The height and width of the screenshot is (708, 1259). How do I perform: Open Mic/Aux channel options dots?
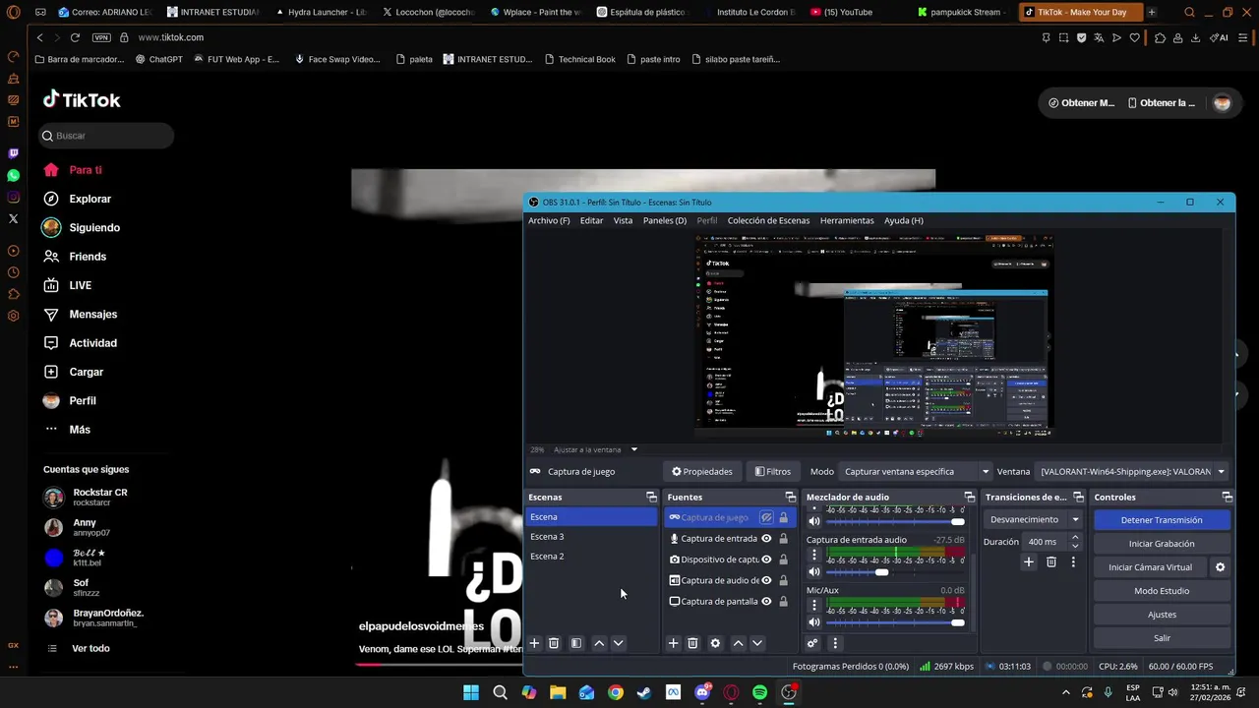[x=813, y=605]
